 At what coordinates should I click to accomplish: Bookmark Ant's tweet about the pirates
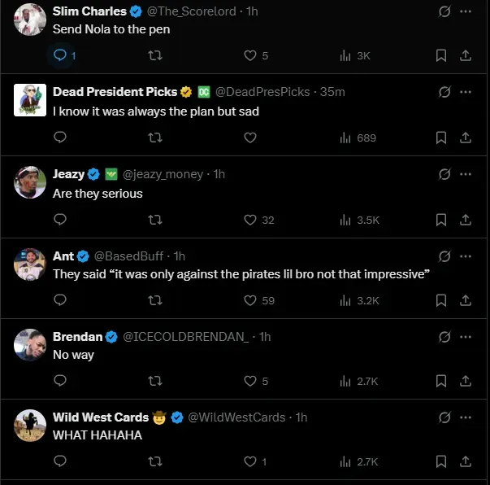point(441,300)
